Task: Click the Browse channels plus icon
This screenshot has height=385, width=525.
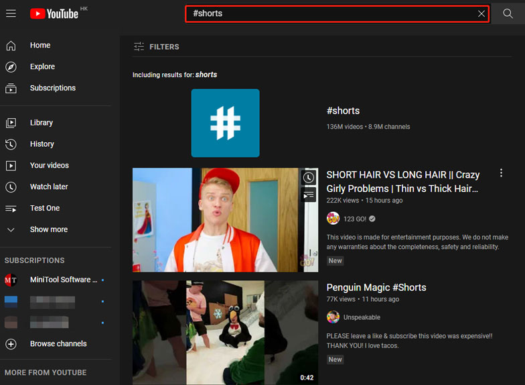Action: click(11, 344)
